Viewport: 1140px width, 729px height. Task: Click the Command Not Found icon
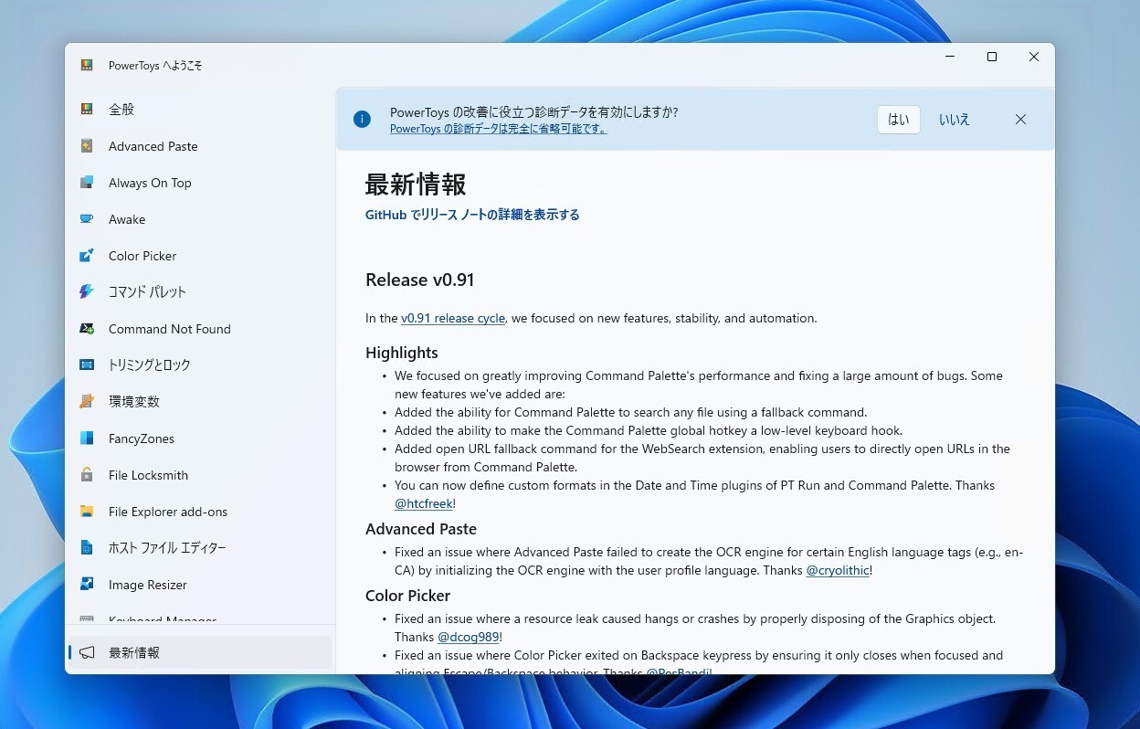pos(87,329)
